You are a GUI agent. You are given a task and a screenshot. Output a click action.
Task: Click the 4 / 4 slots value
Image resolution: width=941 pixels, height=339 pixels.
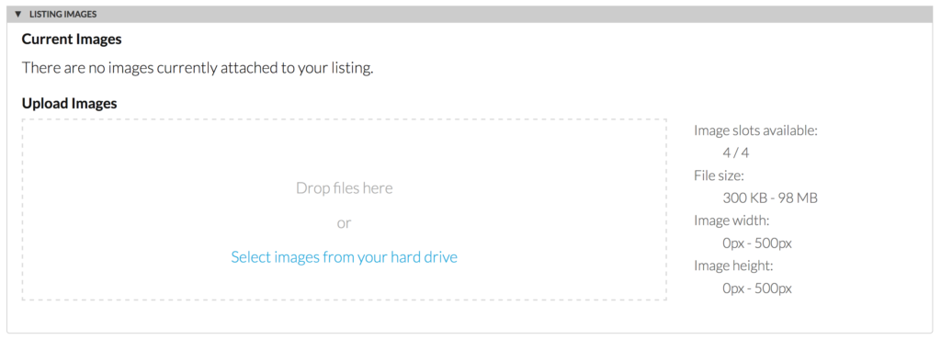click(x=736, y=153)
